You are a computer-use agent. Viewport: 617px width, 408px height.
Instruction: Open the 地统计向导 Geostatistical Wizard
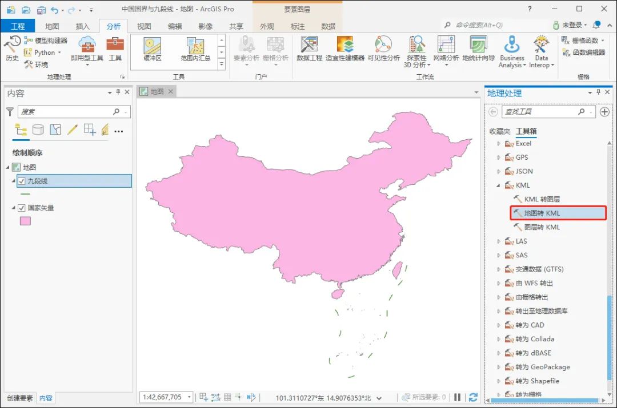[478, 51]
